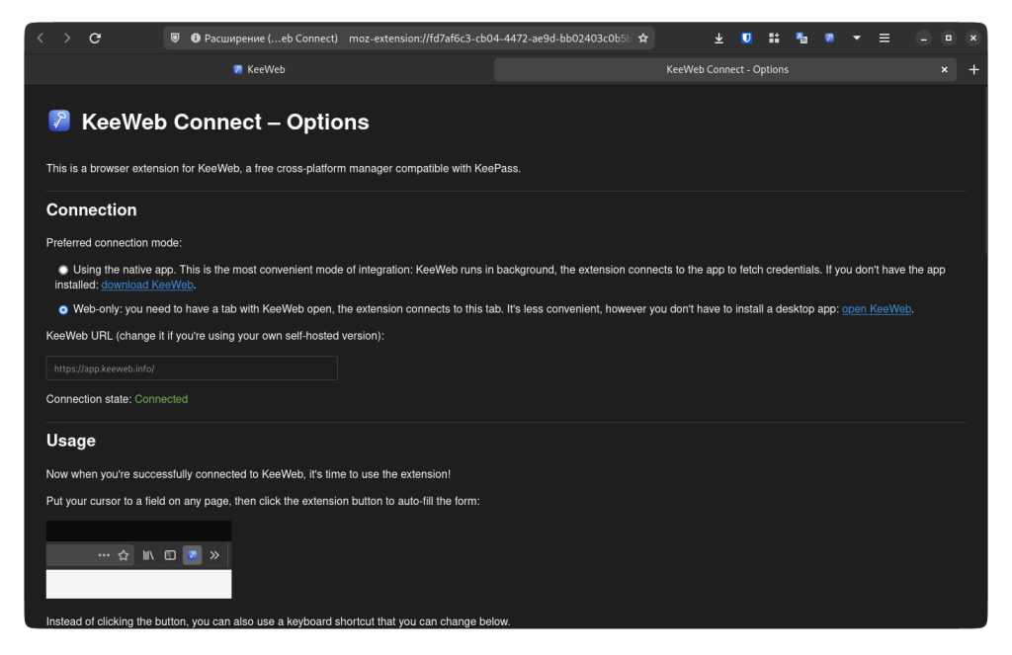The width and height of the screenshot is (1012, 655).
Task: Expand the toolbar overflow dropdown arrow
Action: (x=857, y=39)
